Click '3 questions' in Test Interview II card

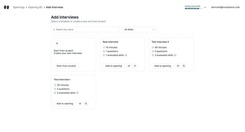tap(161, 51)
